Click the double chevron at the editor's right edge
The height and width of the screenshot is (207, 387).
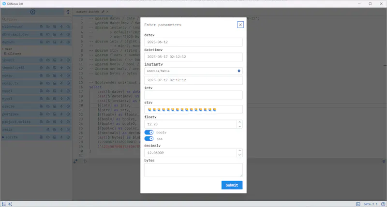coord(384,161)
